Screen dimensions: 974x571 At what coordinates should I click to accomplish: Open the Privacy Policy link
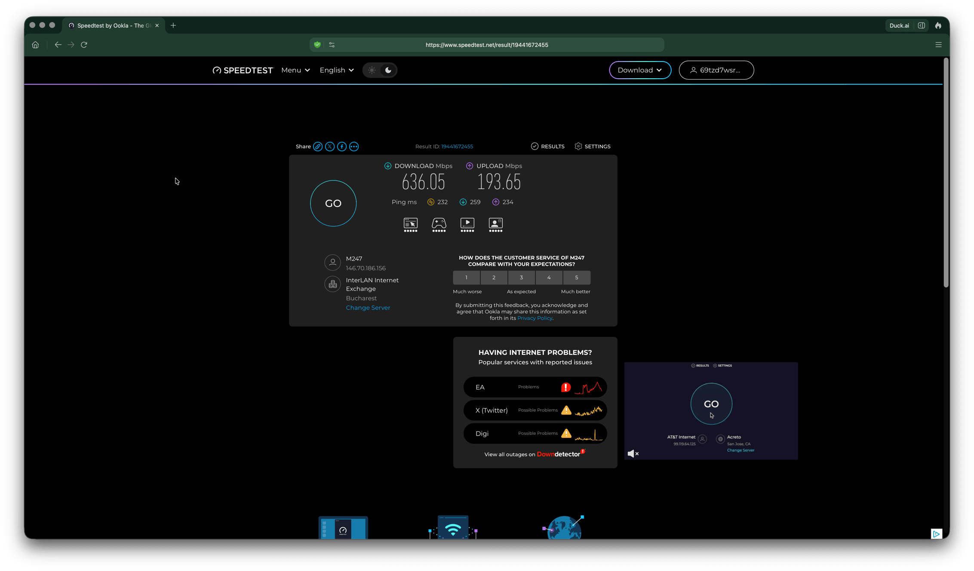click(x=535, y=318)
